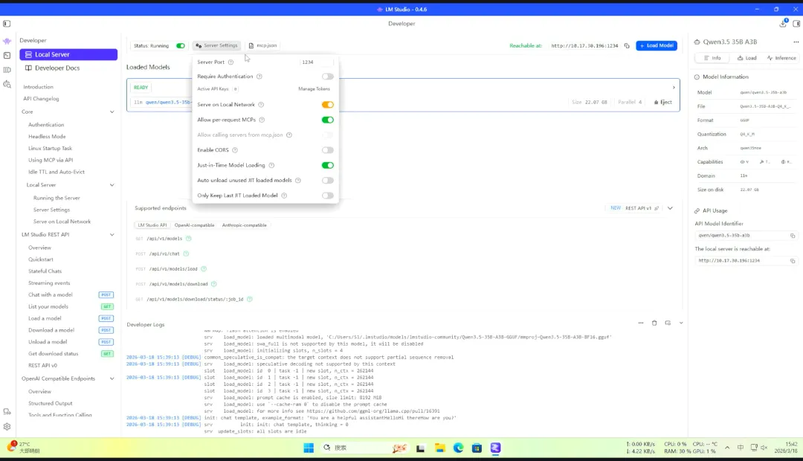Enable Require Authentication switch

pyautogui.click(x=328, y=77)
